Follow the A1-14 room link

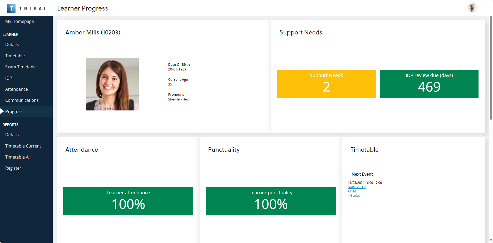point(352,191)
